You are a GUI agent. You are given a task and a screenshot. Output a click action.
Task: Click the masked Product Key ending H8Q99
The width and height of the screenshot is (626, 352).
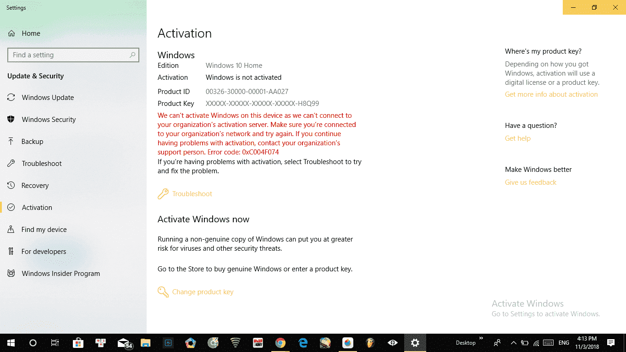tap(262, 104)
